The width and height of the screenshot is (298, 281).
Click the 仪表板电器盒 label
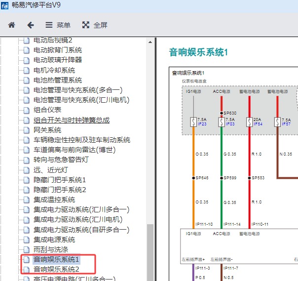click(x=194, y=81)
